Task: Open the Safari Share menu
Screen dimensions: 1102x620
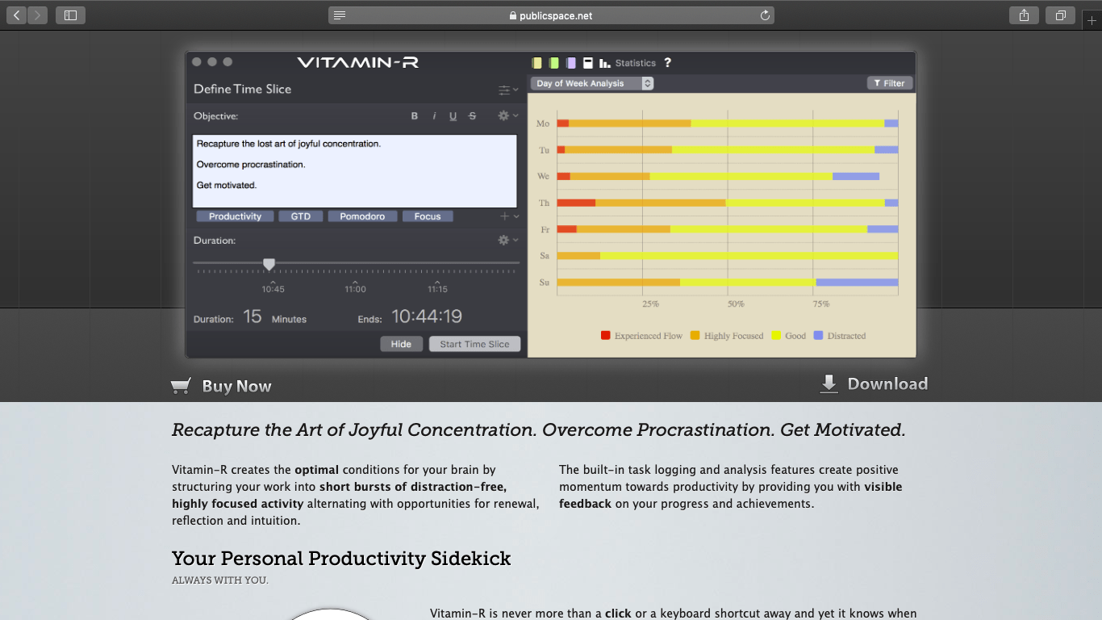Action: click(x=1024, y=15)
